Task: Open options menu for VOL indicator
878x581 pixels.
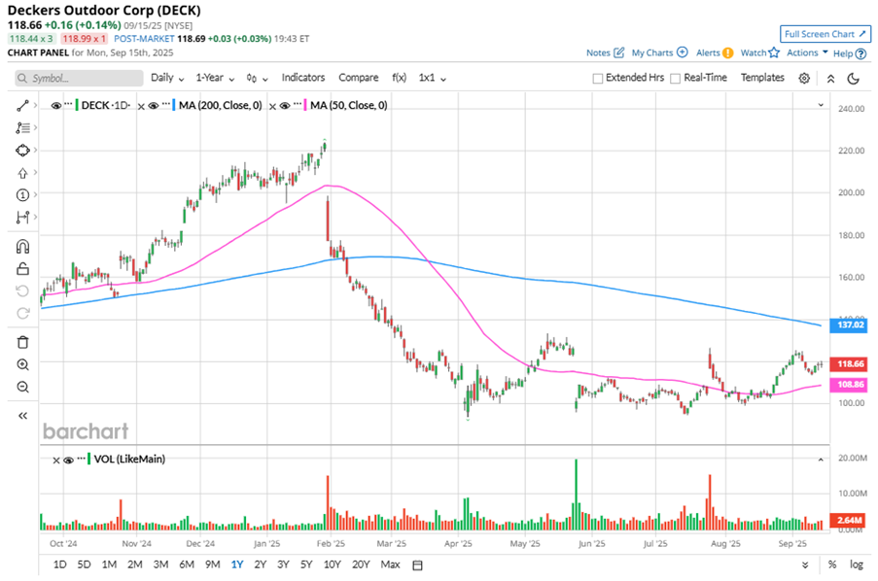Action: click(x=82, y=459)
